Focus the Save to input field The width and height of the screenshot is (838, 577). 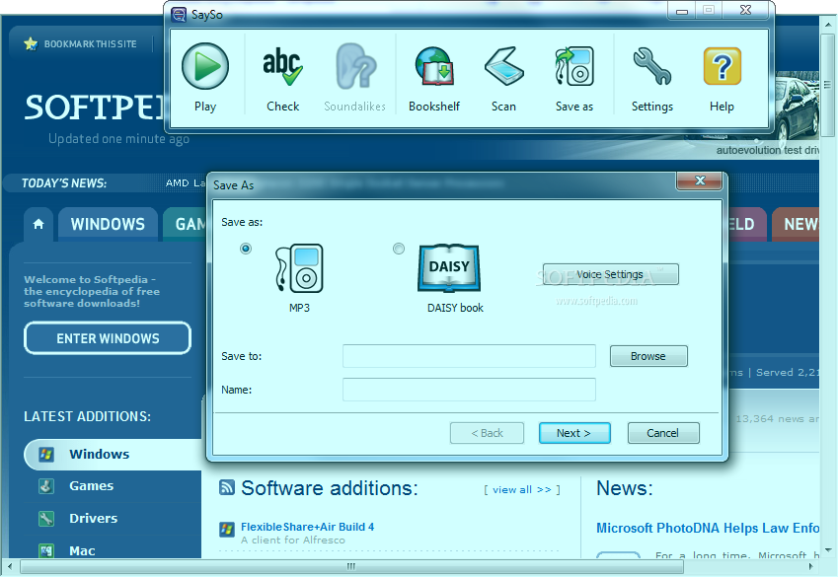[469, 356]
